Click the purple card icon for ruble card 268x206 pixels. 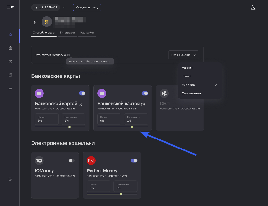(39, 93)
